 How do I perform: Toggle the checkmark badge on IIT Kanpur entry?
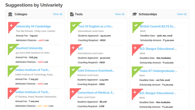(11, 69)
